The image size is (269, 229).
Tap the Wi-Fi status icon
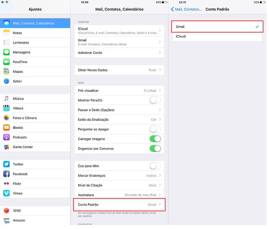pyautogui.click(x=7, y=2)
